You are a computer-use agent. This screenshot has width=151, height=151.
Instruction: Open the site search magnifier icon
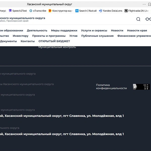(138, 19)
